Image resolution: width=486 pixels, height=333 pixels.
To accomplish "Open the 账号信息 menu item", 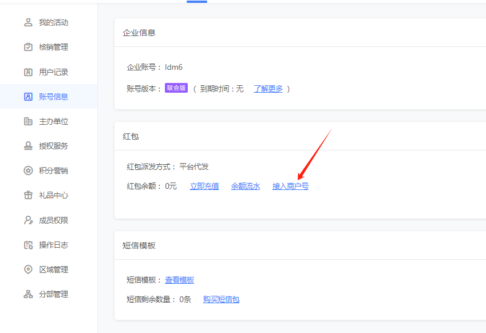I will click(x=53, y=97).
